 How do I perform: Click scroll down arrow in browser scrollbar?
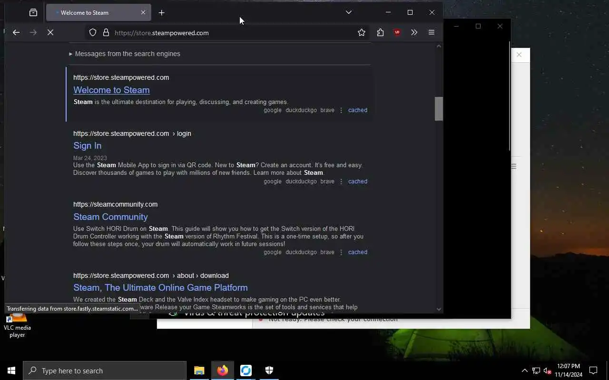point(439,309)
